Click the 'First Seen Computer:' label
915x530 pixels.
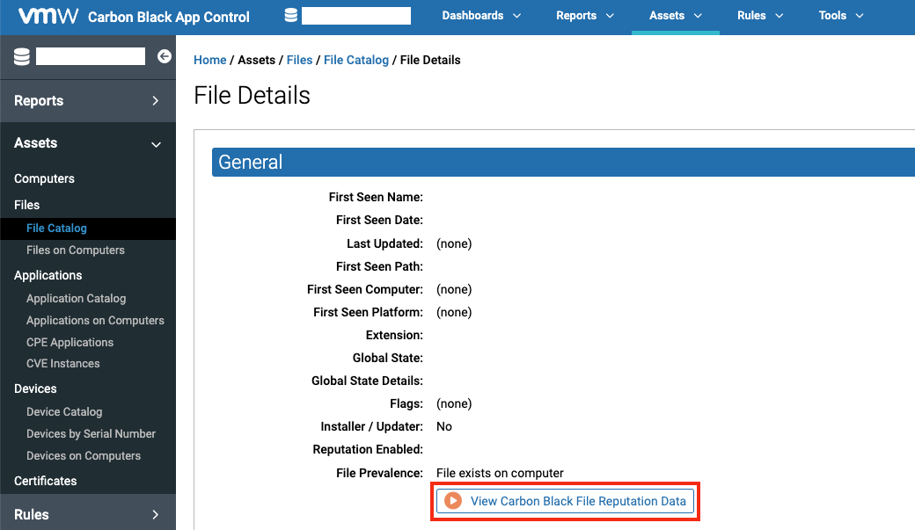coord(365,289)
